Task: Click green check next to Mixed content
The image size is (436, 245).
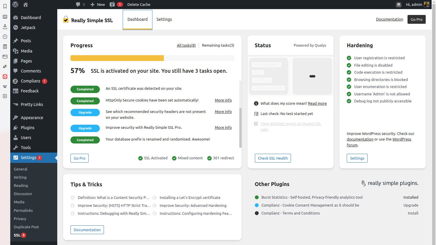Action: 174,158
